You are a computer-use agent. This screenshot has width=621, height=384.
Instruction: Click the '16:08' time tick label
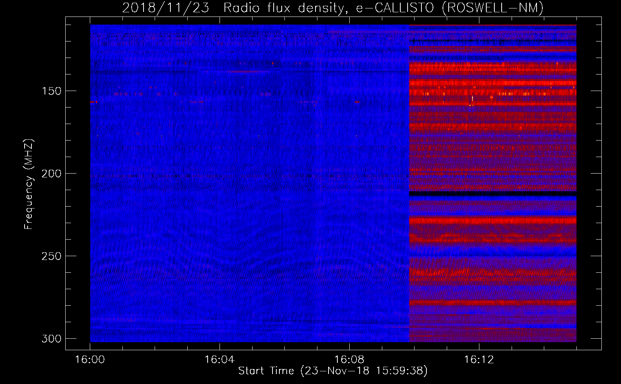click(349, 360)
